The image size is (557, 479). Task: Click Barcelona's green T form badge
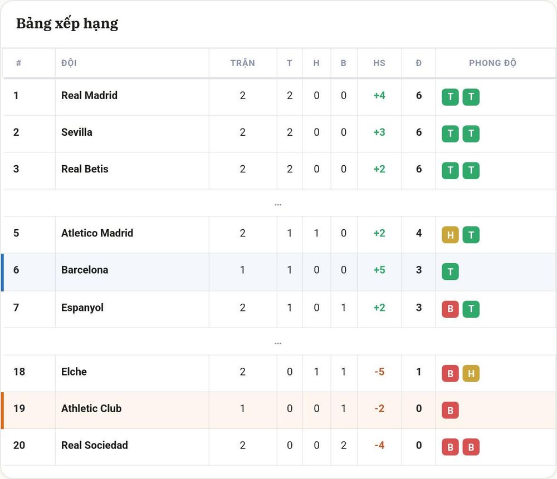coord(450,271)
